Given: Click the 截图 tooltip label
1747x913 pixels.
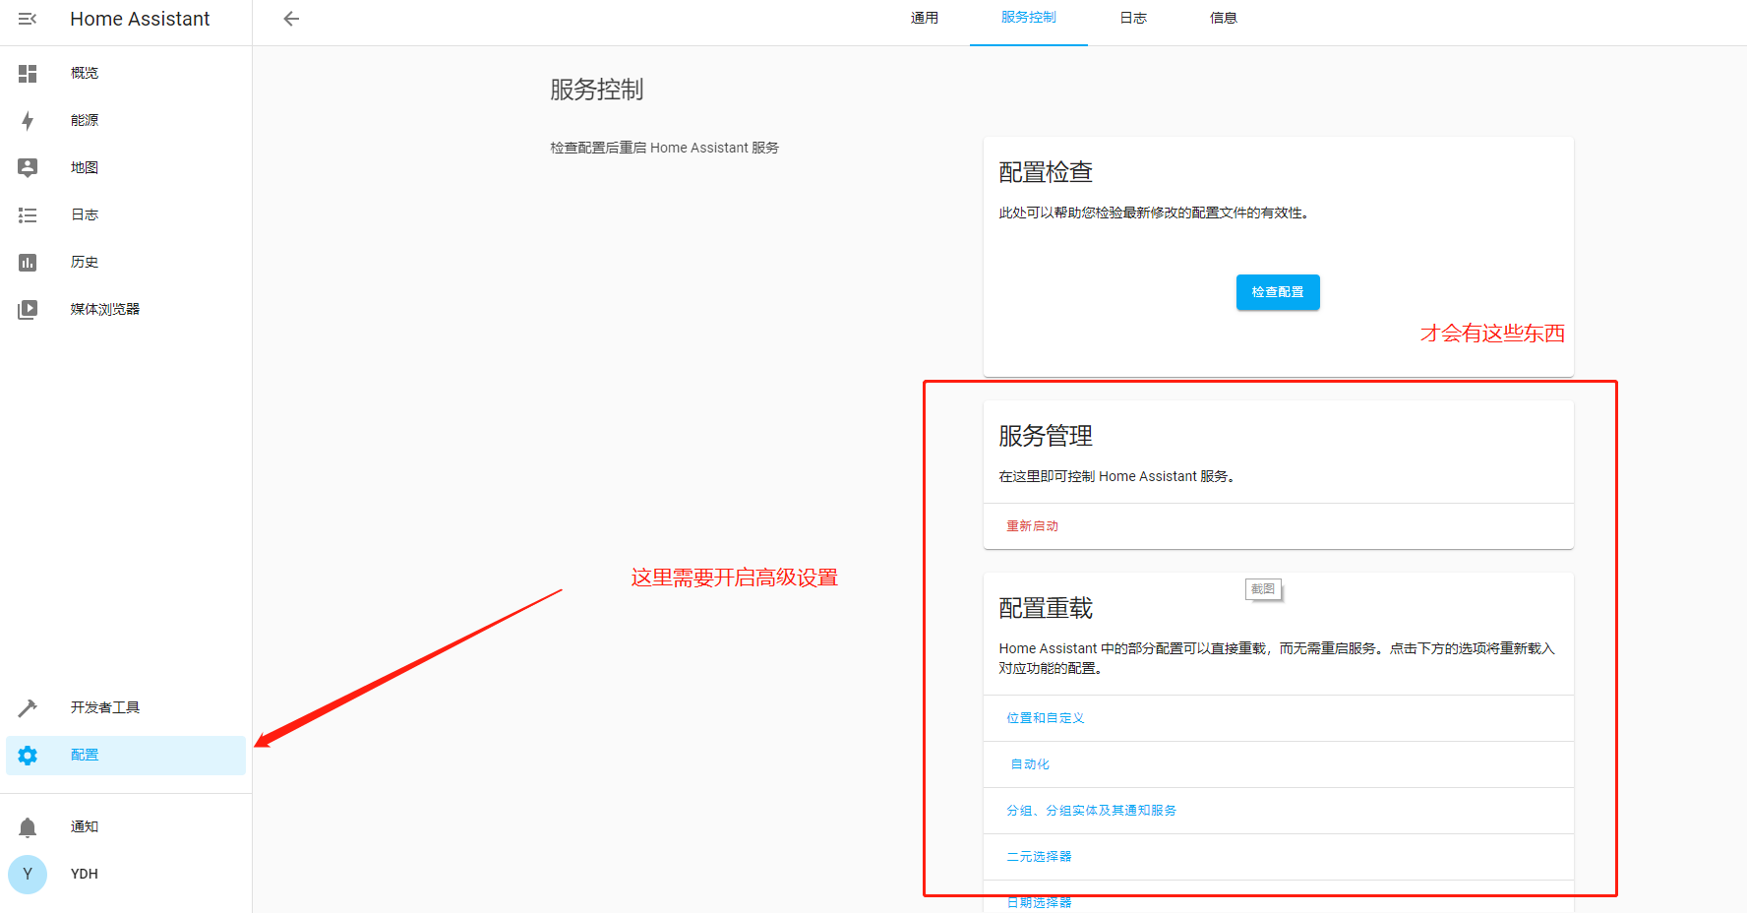Looking at the screenshot, I should click(x=1263, y=589).
